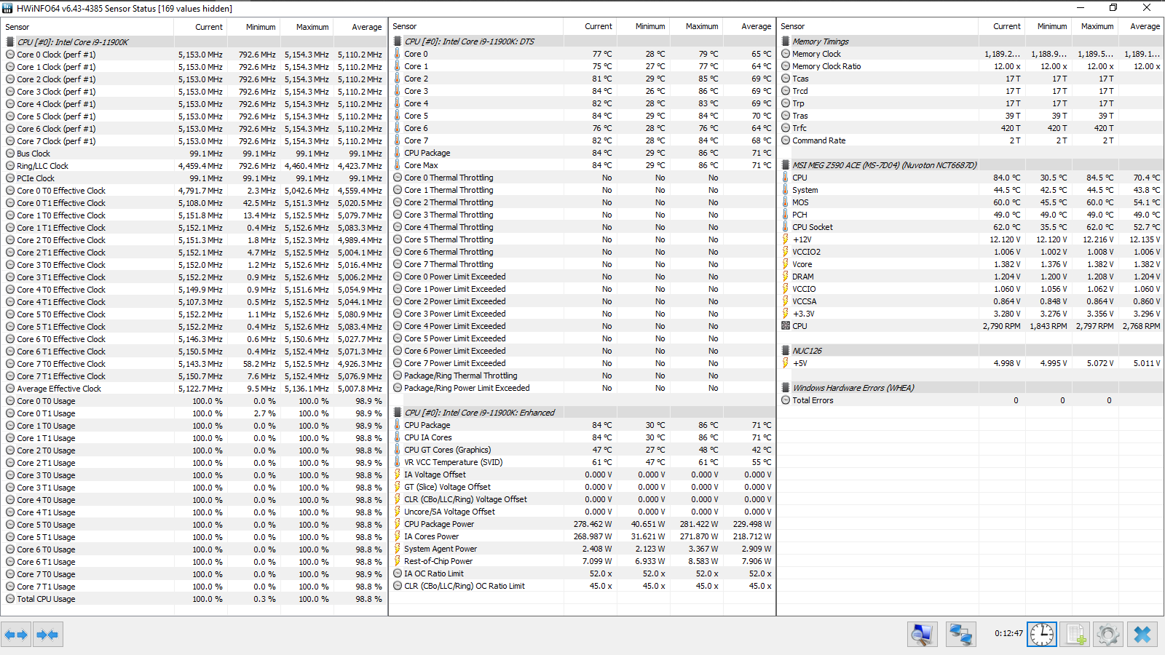Select the Command Rate row

pyautogui.click(x=971, y=140)
